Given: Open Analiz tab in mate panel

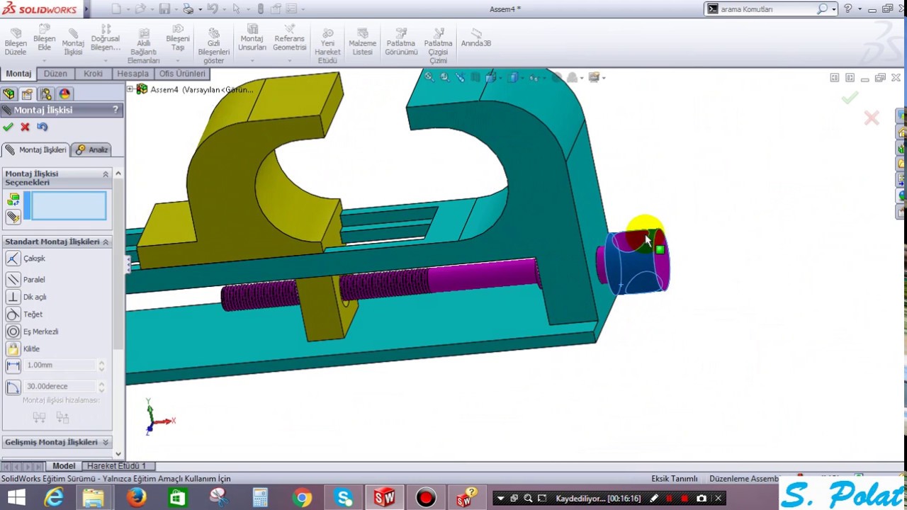Looking at the screenshot, I should 92,149.
